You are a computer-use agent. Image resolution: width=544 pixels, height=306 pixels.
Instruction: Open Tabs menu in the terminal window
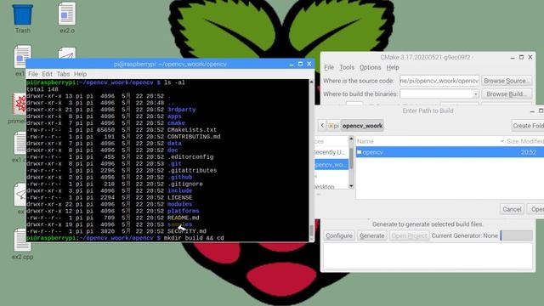click(x=63, y=74)
